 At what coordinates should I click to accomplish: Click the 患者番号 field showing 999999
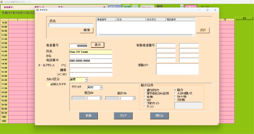78,46
